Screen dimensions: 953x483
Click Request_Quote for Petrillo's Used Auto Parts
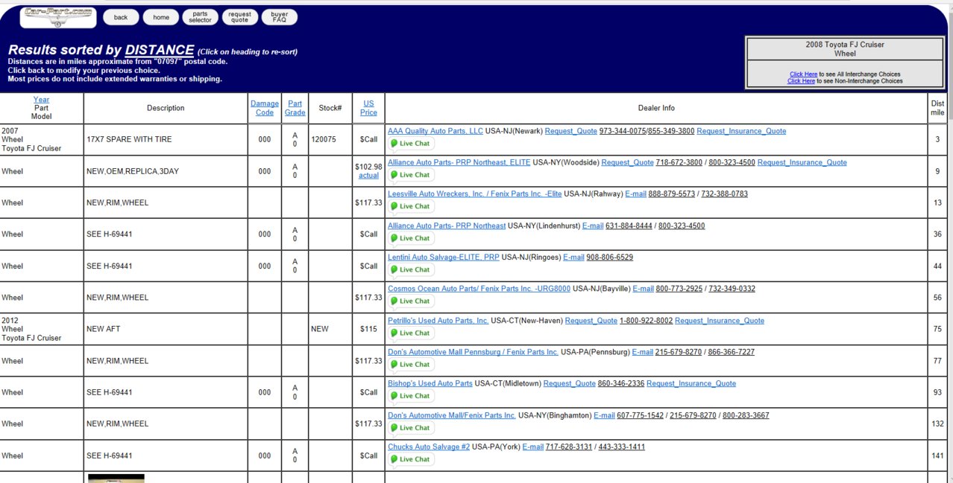coord(591,321)
